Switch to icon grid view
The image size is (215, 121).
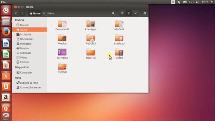point(129,13)
